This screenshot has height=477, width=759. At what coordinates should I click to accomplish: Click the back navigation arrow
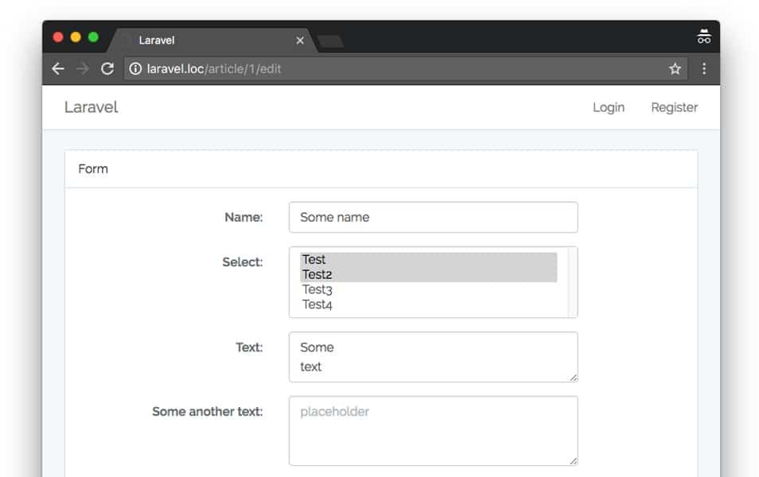point(58,68)
